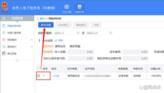Select 单位信息 in the sidebar
The image size is (164, 93).
coord(12,54)
